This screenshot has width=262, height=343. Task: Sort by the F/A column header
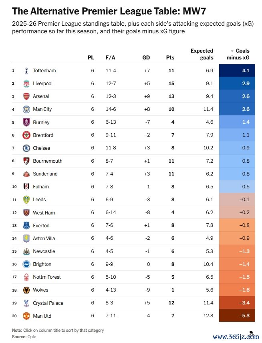pyautogui.click(x=110, y=57)
